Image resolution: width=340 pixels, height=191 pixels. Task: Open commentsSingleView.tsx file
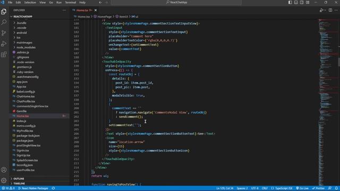32,106
